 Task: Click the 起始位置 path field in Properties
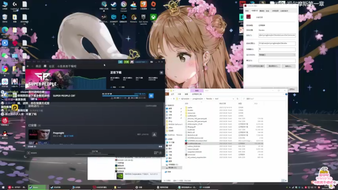(277, 43)
